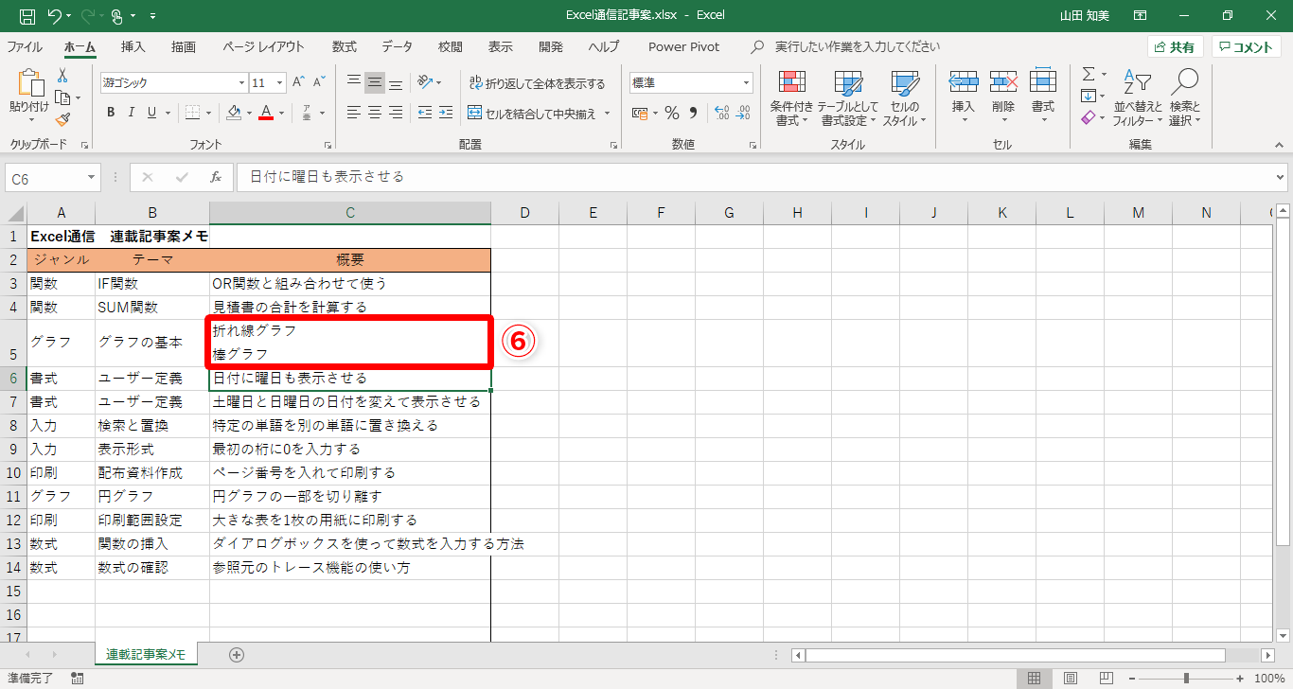The height and width of the screenshot is (689, 1293).
Task: Expand the formula bar
Action: [x=1281, y=177]
